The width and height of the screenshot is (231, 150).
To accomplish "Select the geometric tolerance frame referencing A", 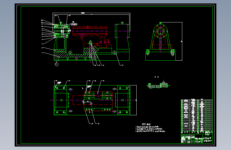I will (x=74, y=24).
